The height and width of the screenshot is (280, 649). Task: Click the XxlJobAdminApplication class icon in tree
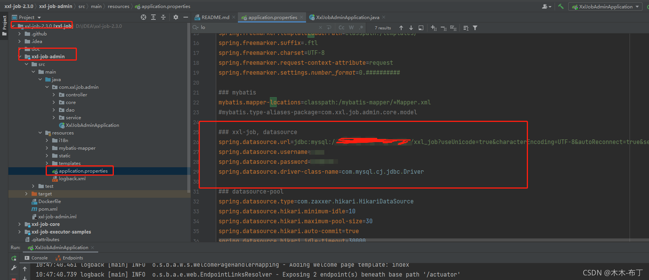point(62,125)
